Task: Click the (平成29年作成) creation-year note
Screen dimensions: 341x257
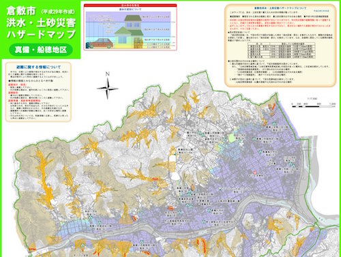Action: (x=58, y=12)
